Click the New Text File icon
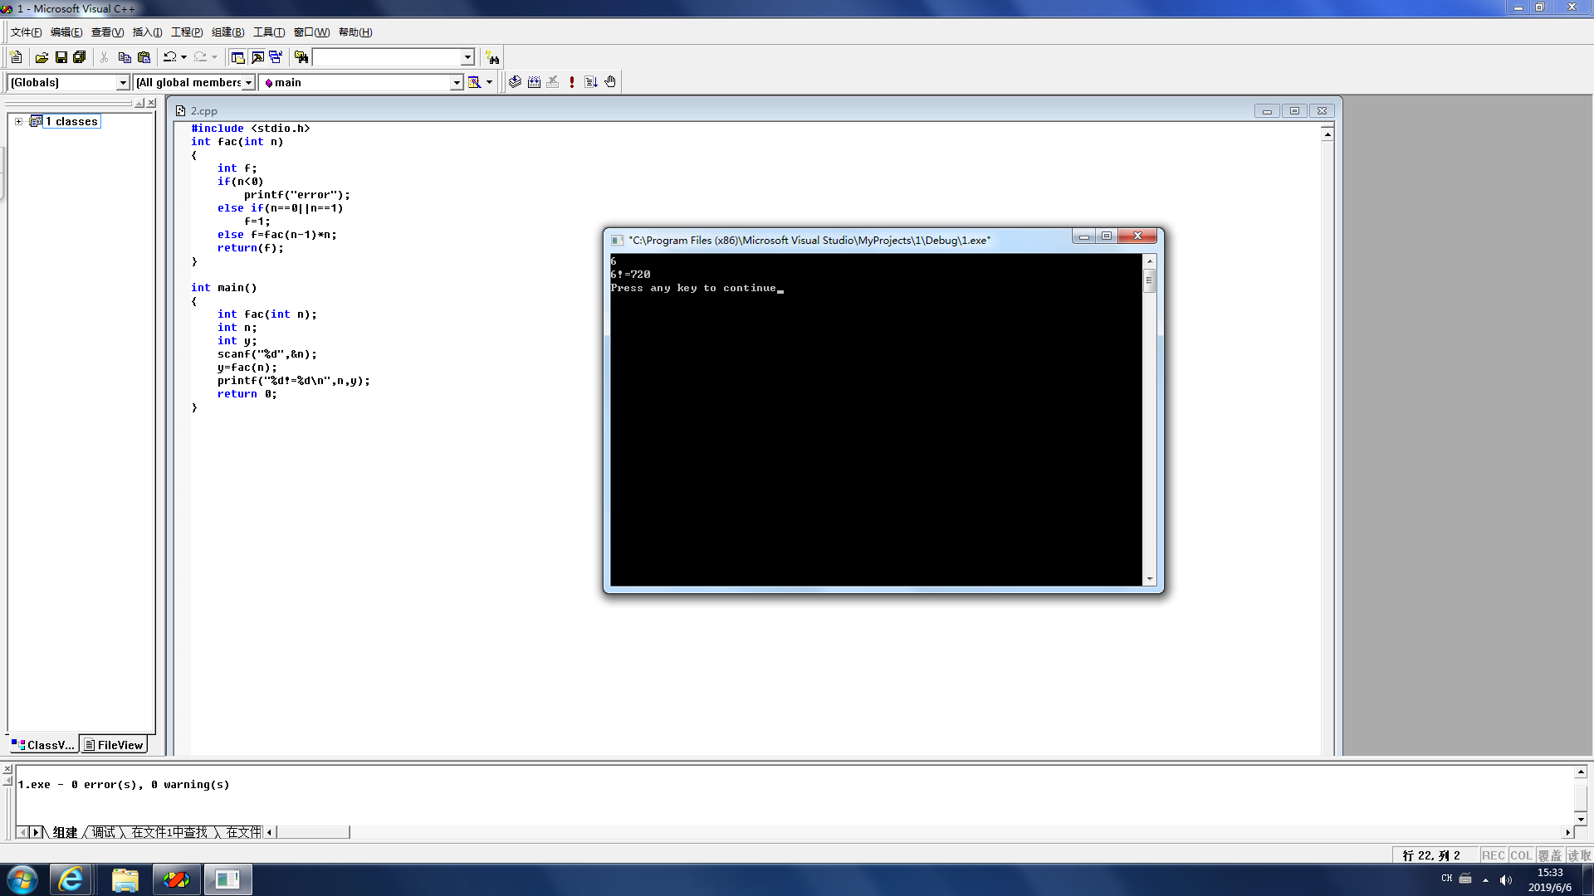The height and width of the screenshot is (896, 1594). click(x=16, y=57)
